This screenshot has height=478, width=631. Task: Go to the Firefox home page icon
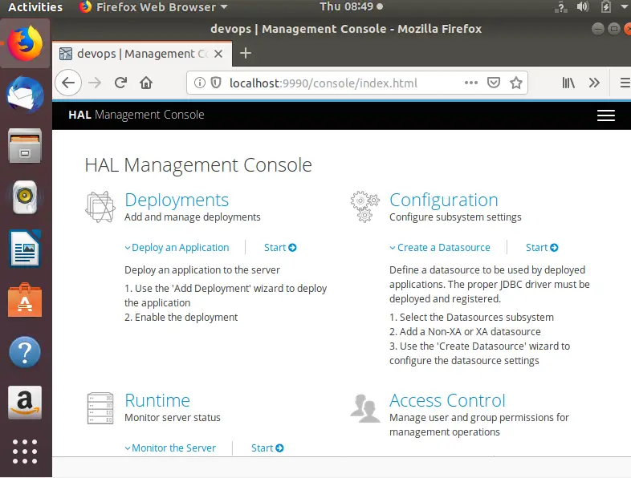[x=146, y=83]
